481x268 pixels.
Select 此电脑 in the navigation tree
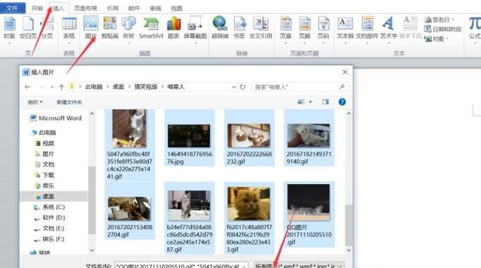pos(44,133)
